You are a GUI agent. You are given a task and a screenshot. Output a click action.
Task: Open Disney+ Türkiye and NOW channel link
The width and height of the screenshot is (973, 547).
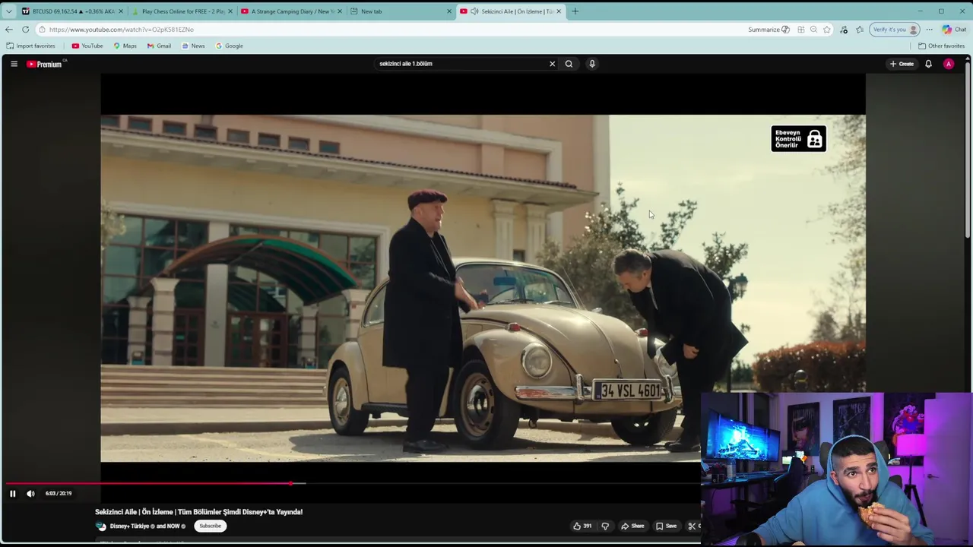(x=147, y=526)
